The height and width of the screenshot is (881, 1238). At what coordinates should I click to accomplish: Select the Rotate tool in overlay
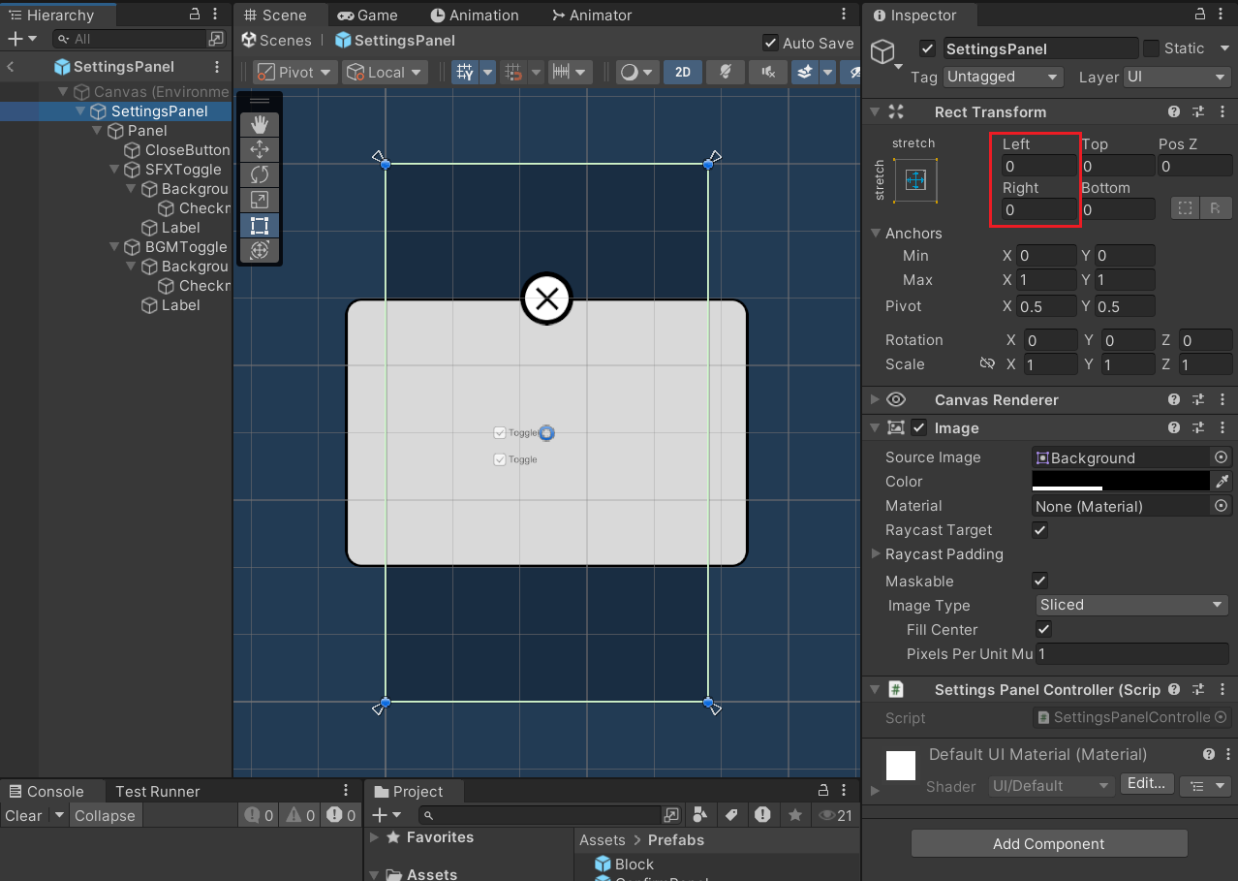(259, 174)
